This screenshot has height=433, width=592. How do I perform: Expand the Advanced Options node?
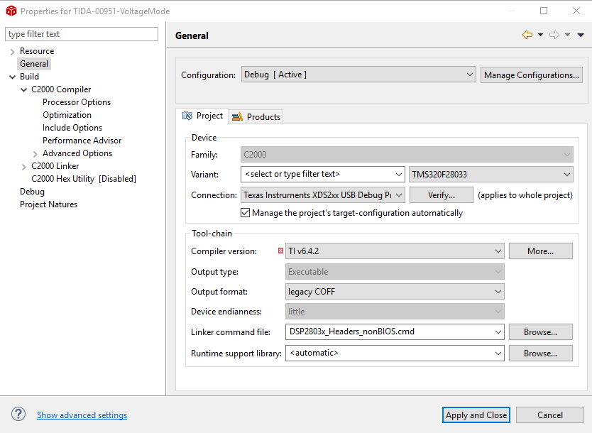tap(35, 154)
